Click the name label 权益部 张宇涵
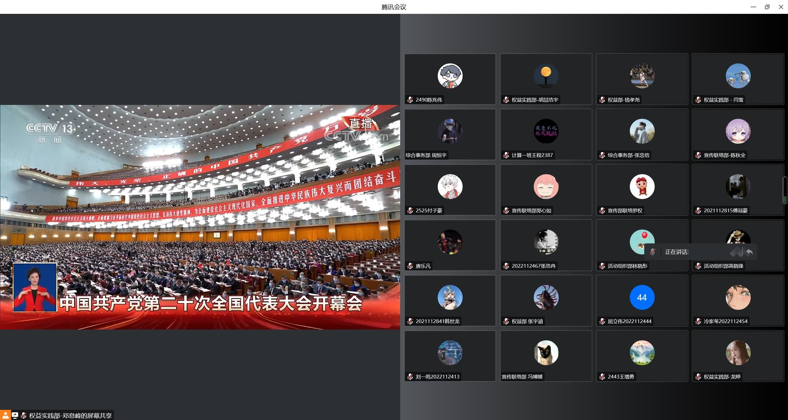This screenshot has width=788, height=420. tap(527, 321)
